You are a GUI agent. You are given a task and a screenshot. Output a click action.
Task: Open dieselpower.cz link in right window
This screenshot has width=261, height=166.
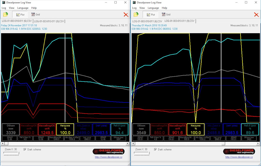click(239, 157)
